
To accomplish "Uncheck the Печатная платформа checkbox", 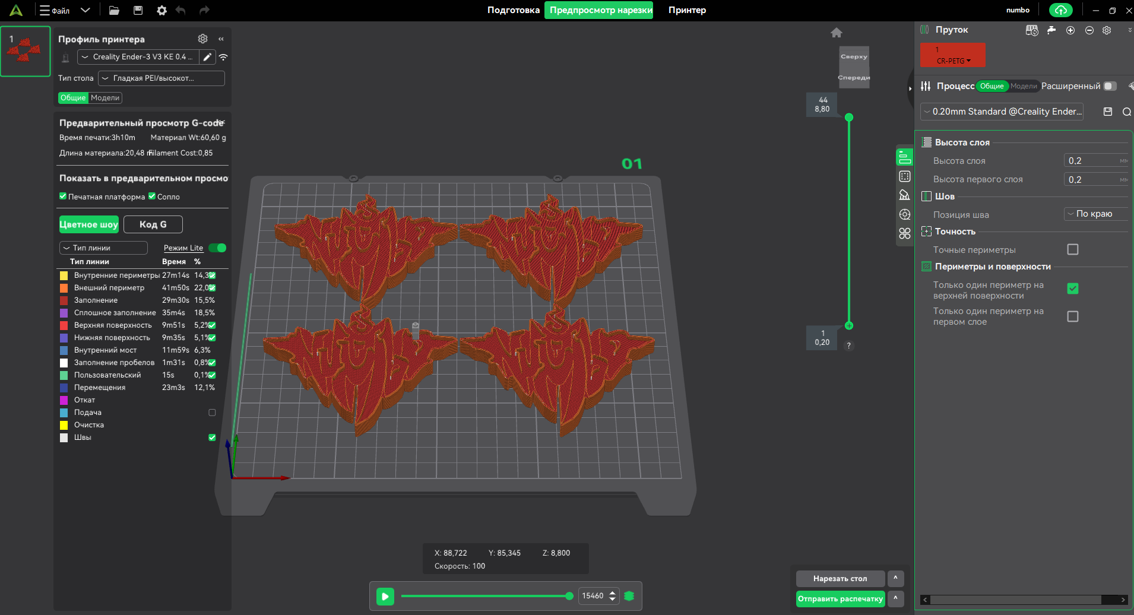I will [x=63, y=196].
